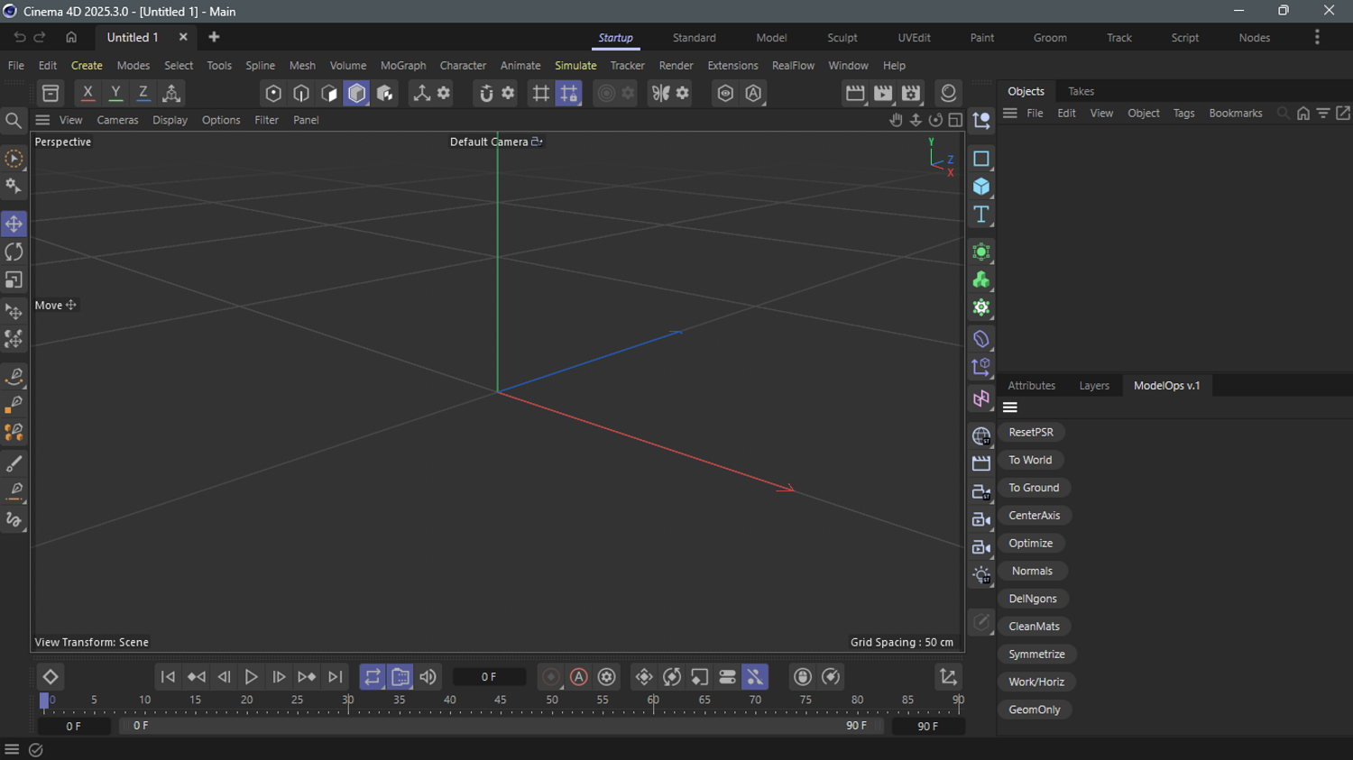This screenshot has width=1353, height=760.
Task: Click the CenterAxis button
Action: click(x=1035, y=516)
